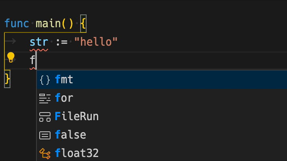The image size is (287, 161).
Task: Click the typed letter f under str
Action: point(32,60)
